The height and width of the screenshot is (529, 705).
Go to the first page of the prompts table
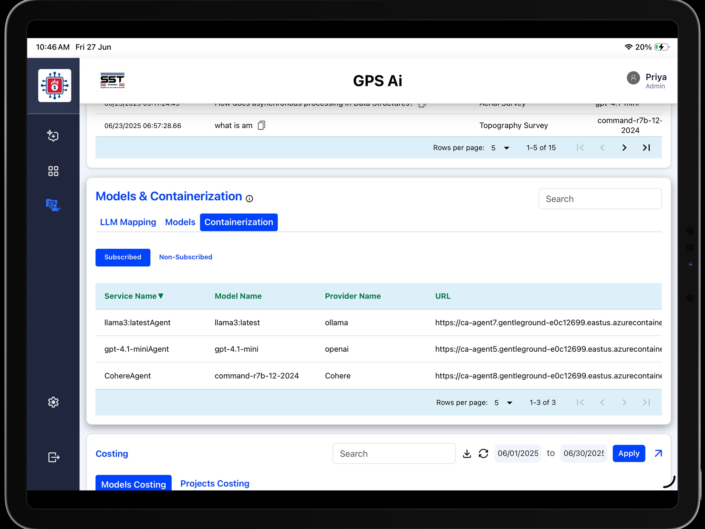[580, 148]
